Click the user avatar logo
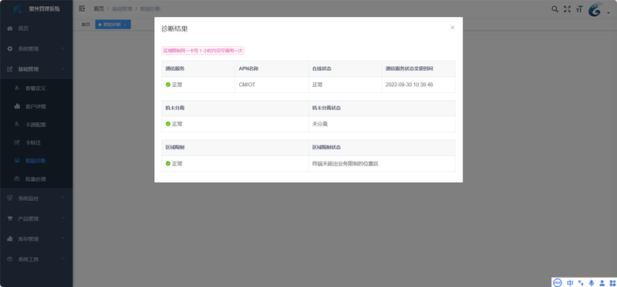This screenshot has height=287, width=617. 595,9
